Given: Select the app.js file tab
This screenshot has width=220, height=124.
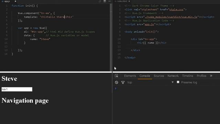Looking at the screenshot, I should point(7,1).
